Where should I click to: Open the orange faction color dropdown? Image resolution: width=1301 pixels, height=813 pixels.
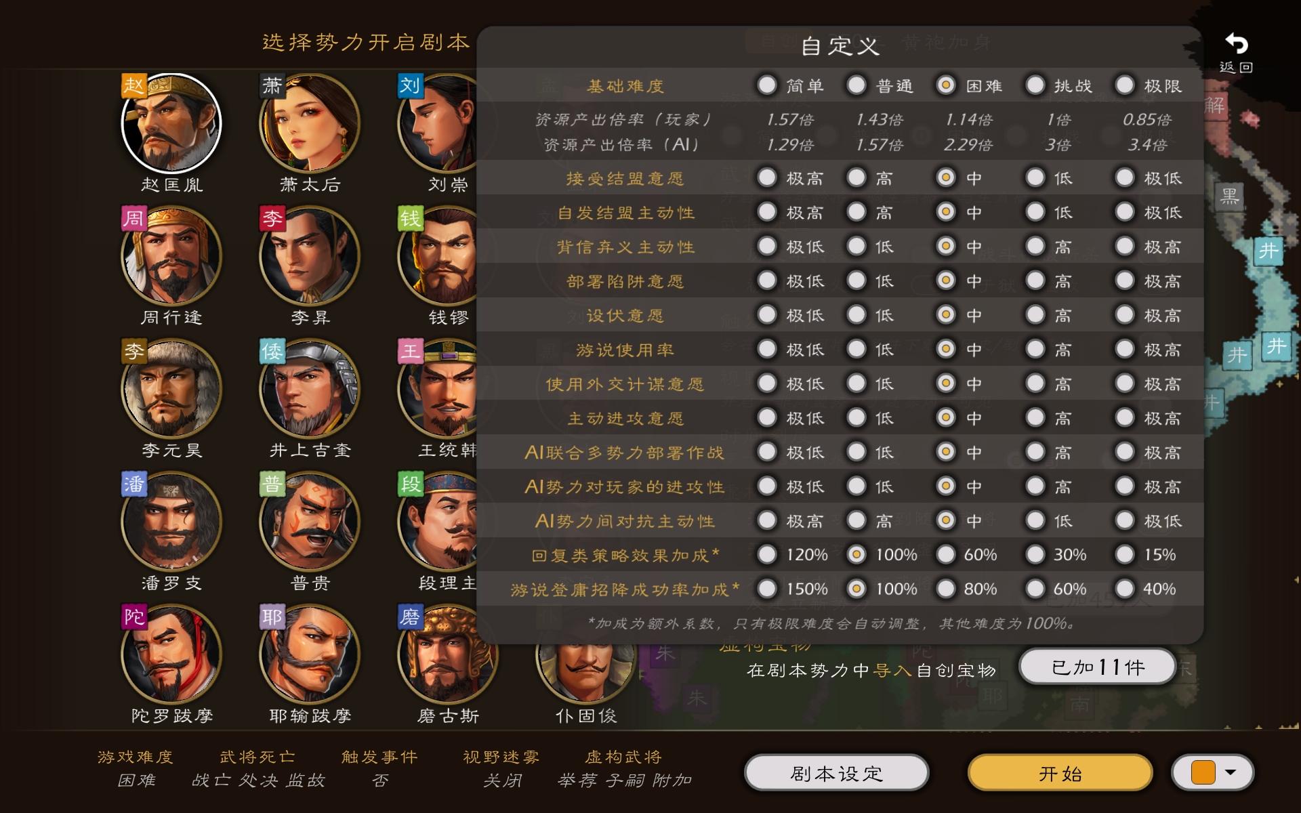coord(1213,772)
